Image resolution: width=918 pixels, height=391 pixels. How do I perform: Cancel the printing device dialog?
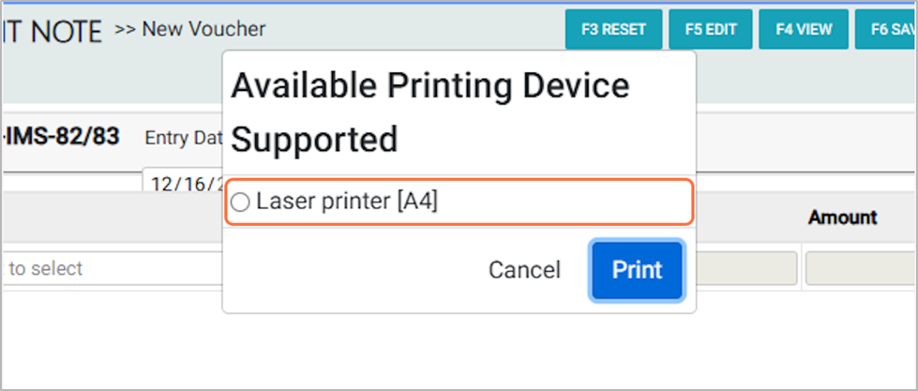click(x=524, y=270)
